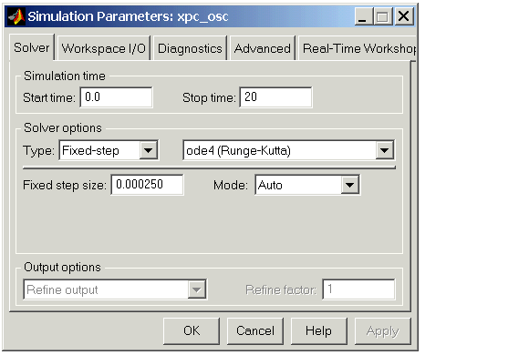Go to the Advanced tab
The image size is (529, 355).
point(263,48)
